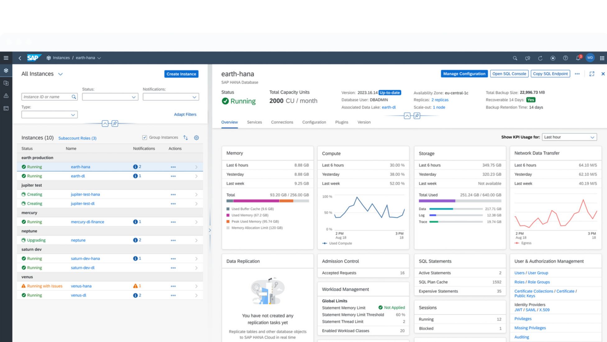The image size is (607, 342).
Task: Click the notifications bell icon
Action: pyautogui.click(x=578, y=58)
